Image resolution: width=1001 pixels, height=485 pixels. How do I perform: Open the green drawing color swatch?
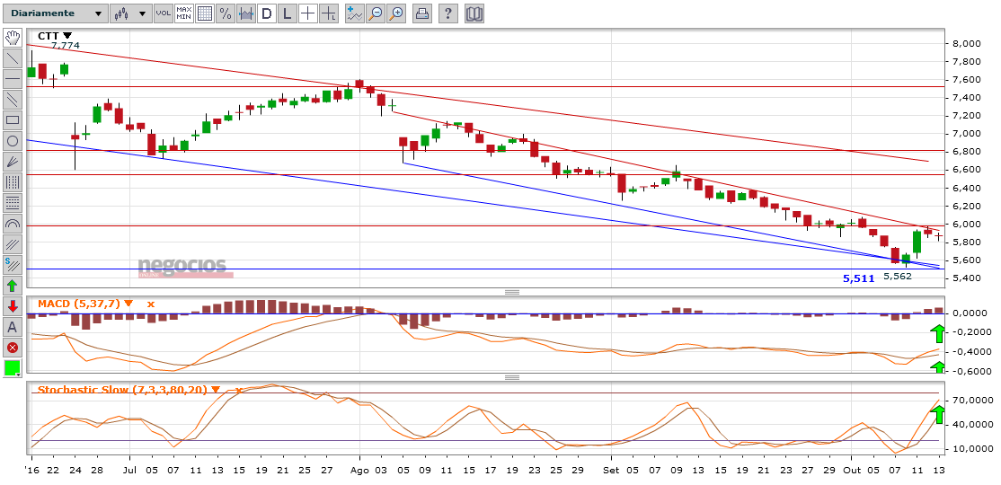(x=13, y=368)
